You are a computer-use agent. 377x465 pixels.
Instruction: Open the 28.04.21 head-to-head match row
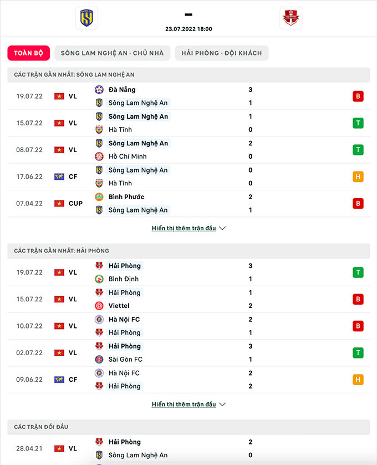click(x=188, y=448)
